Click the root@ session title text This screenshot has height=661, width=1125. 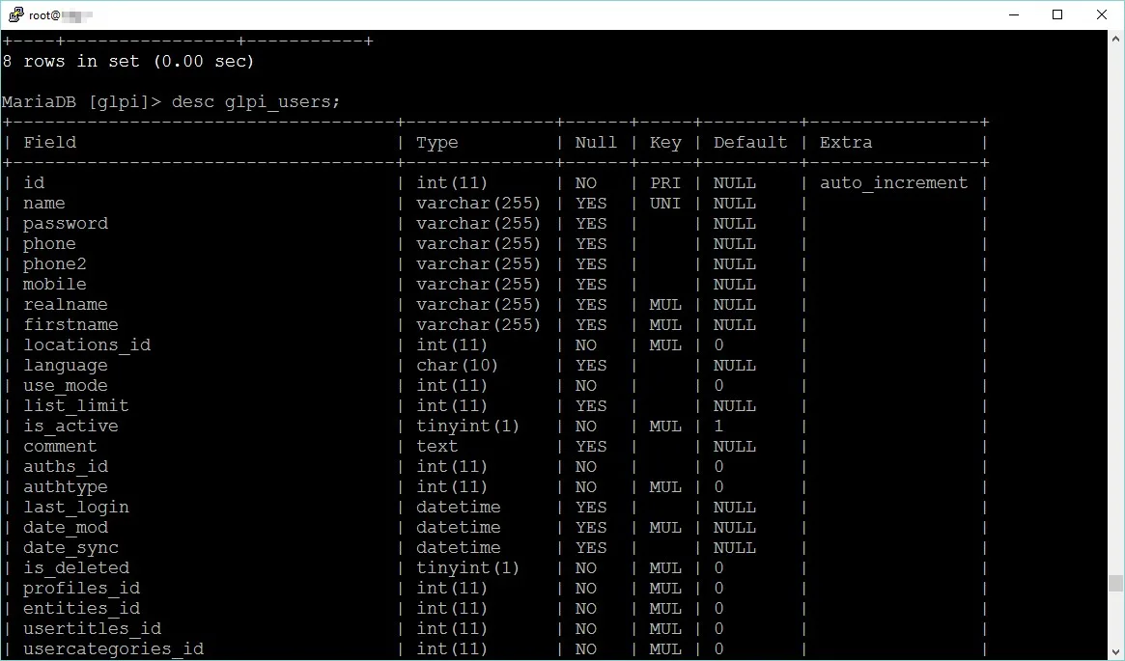[53, 14]
